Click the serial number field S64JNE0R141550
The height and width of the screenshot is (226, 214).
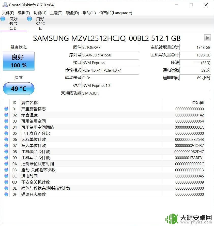click(110, 55)
